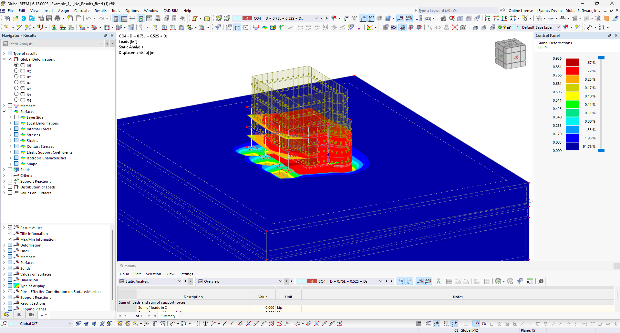Select the |u| total deformation radio button

(16, 65)
